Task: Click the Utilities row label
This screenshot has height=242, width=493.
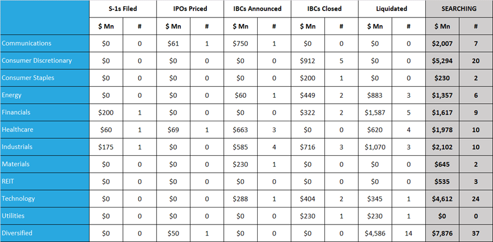Action: 13,216
